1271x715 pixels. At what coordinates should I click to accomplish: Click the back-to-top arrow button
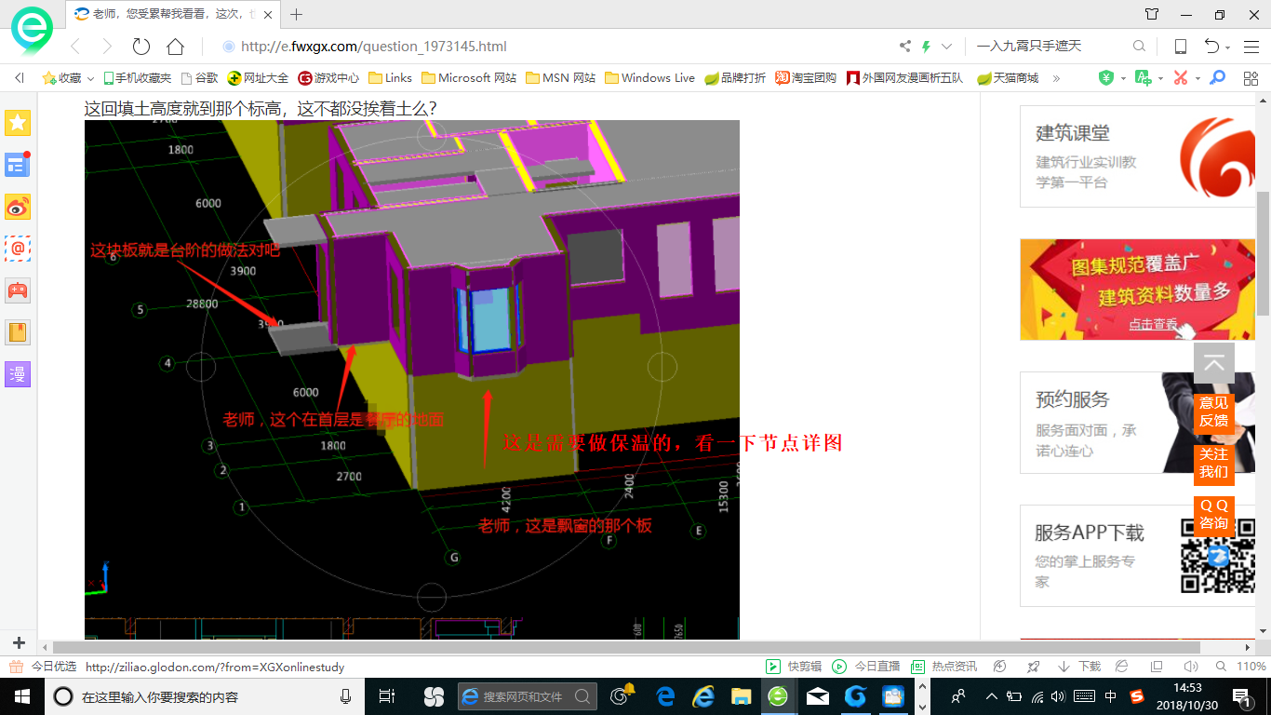click(x=1214, y=364)
